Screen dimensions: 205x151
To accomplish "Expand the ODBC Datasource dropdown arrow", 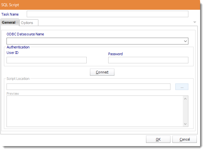I will pyautogui.click(x=185, y=41).
